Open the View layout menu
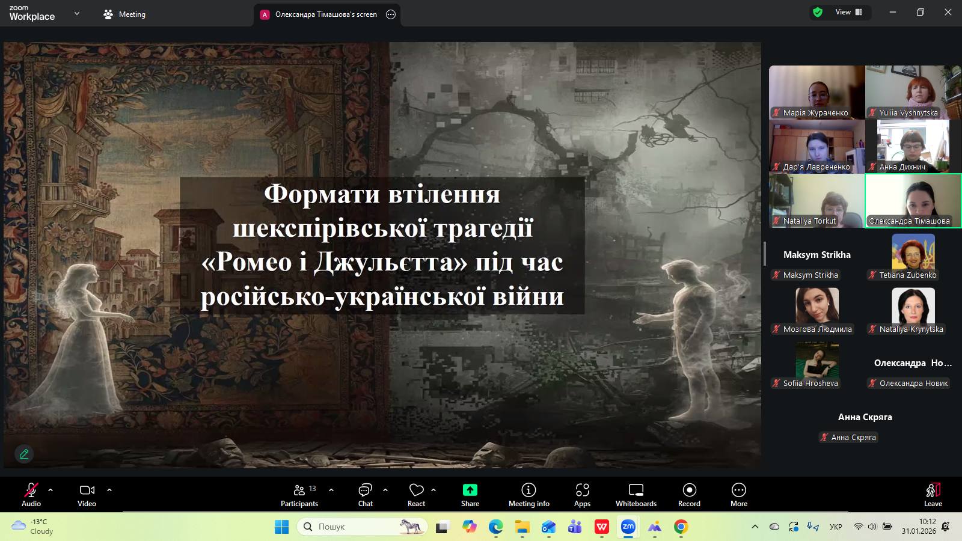962x541 pixels. [x=848, y=12]
